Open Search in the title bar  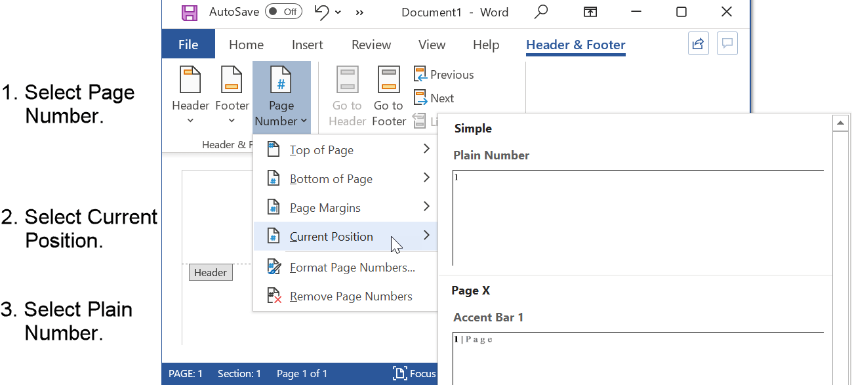pos(541,12)
